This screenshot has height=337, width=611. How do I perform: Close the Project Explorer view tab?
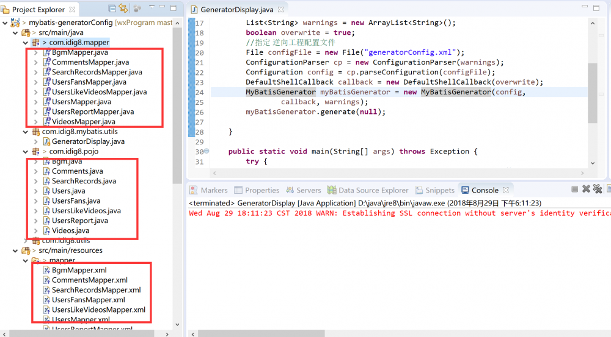click(x=72, y=9)
